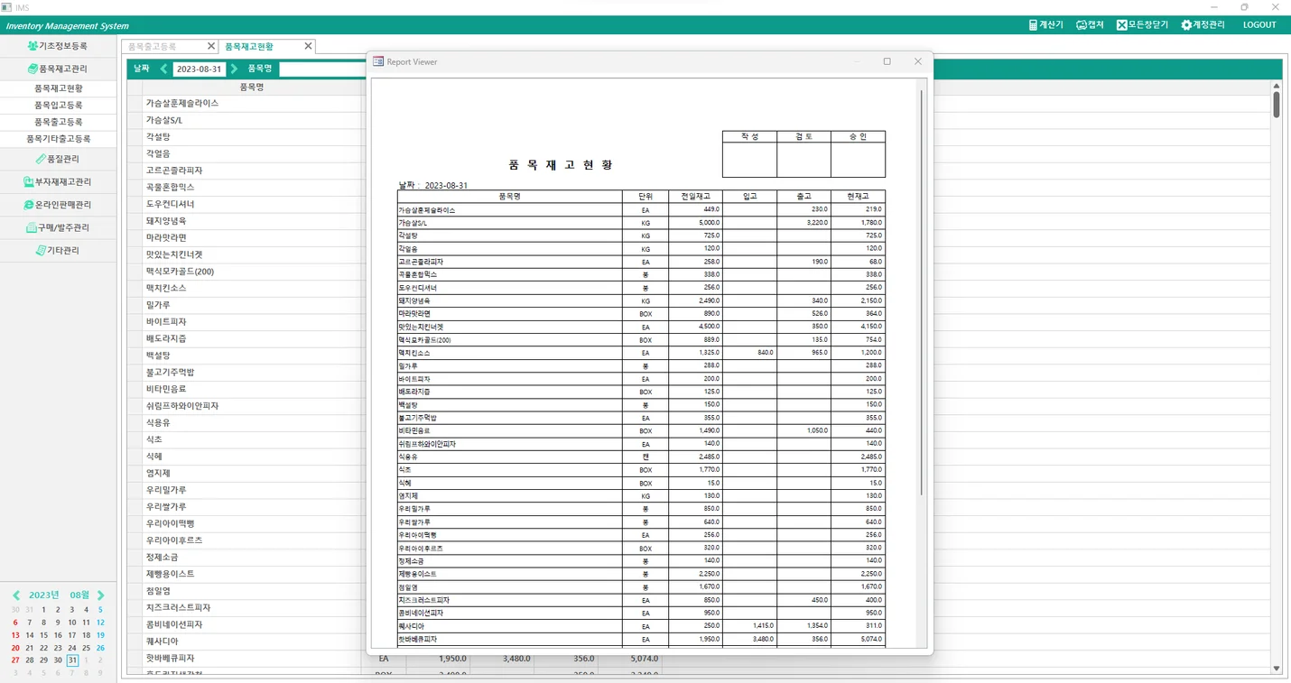Restore the main IMS window
The width and height of the screenshot is (1291, 683).
pyautogui.click(x=1244, y=7)
